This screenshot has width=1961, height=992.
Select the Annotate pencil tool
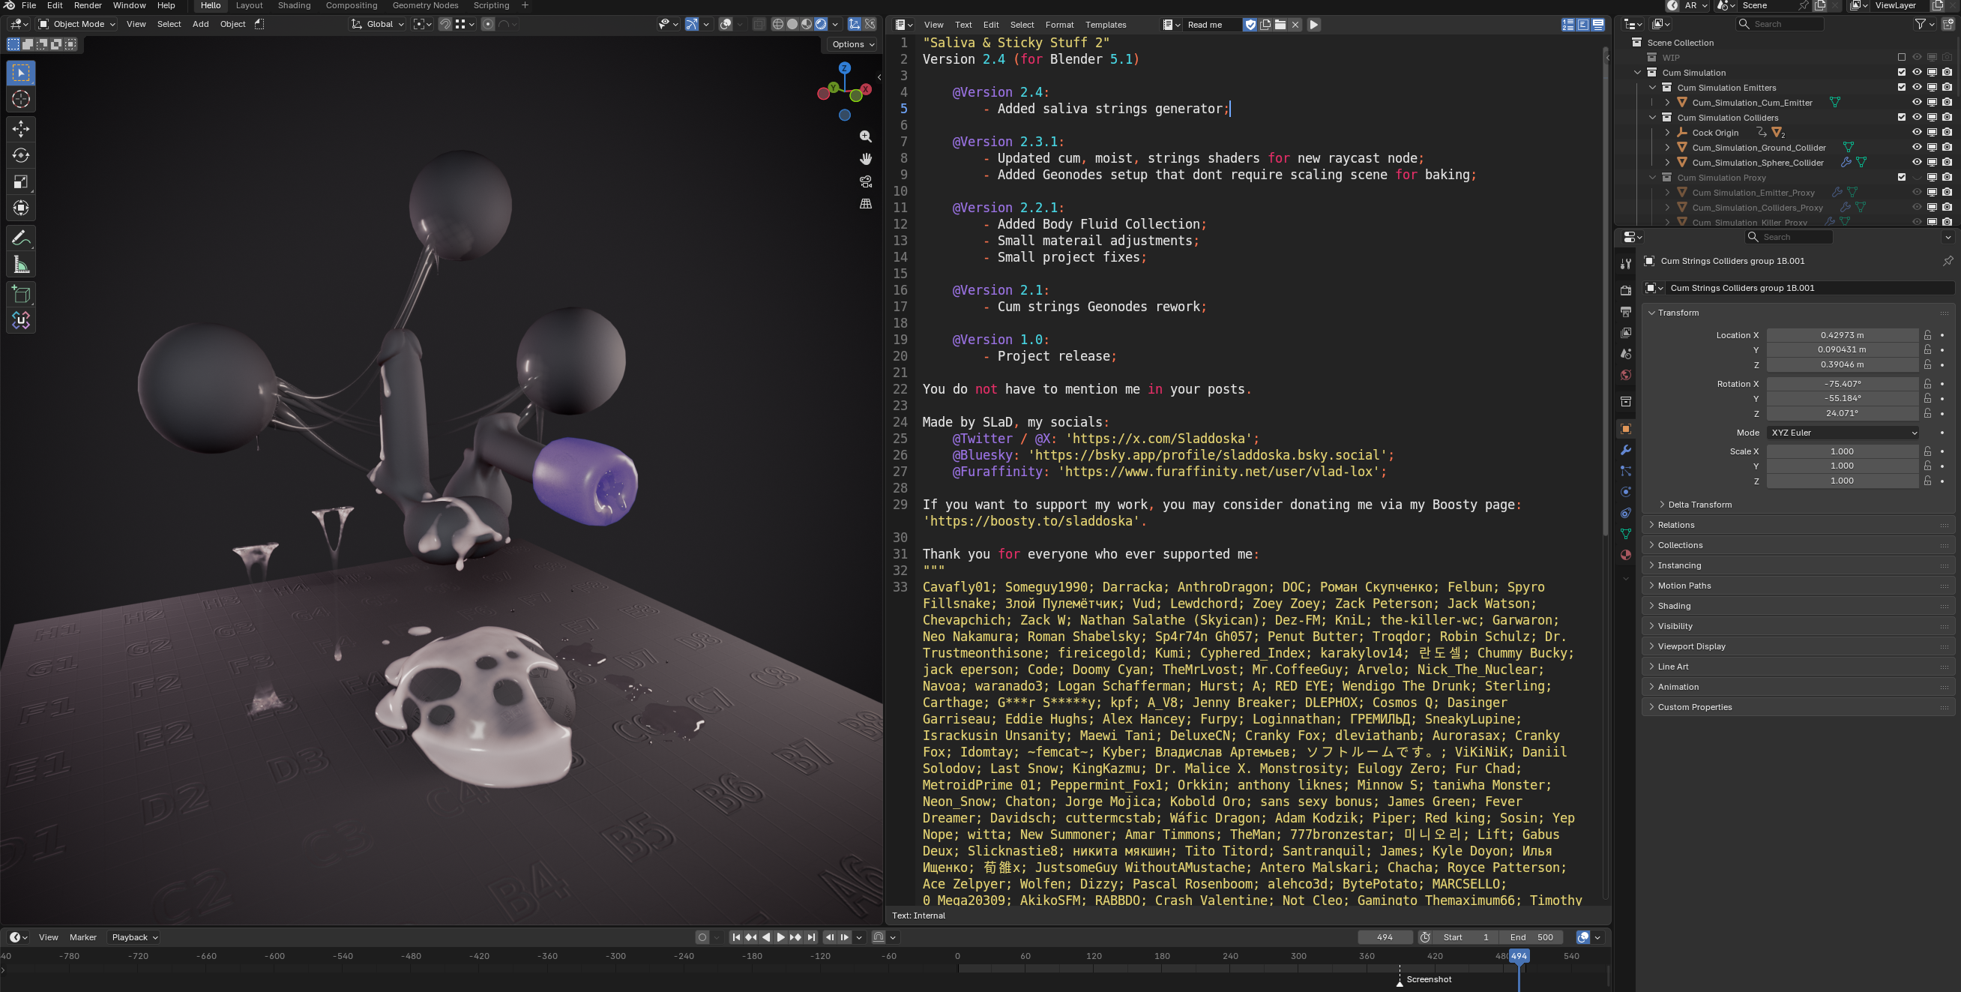[x=21, y=238]
